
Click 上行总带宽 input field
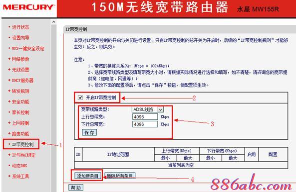(145, 117)
